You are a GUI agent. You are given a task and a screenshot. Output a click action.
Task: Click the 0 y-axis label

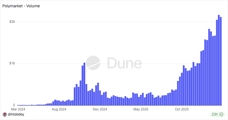tap(14, 105)
